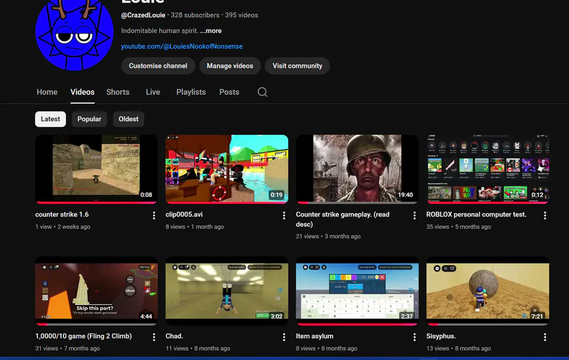Open the ROBLOX personal computer test thumbnail
This screenshot has width=569, height=360.
(487, 170)
